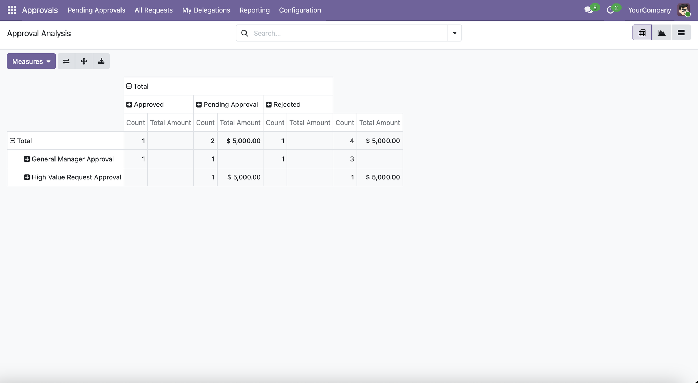Select the pivot view icon

[642, 33]
